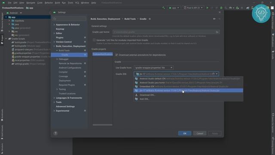The width and height of the screenshot is (275, 155).
Task: Open the VCS menu
Action: 77,3
